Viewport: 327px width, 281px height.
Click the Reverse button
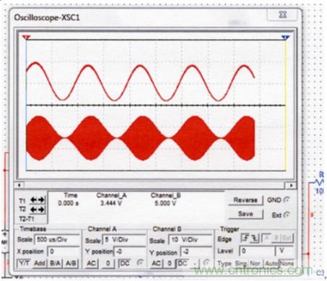[x=245, y=200]
